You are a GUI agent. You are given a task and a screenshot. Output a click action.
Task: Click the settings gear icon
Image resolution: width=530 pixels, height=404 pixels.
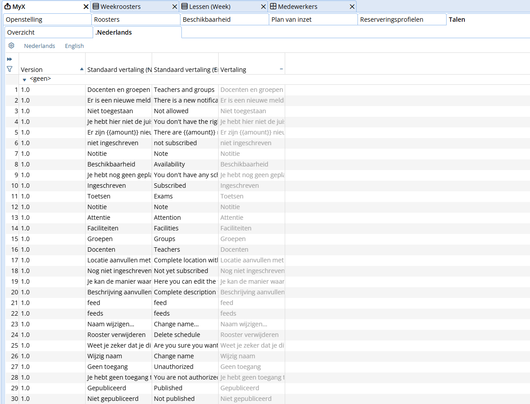(11, 46)
